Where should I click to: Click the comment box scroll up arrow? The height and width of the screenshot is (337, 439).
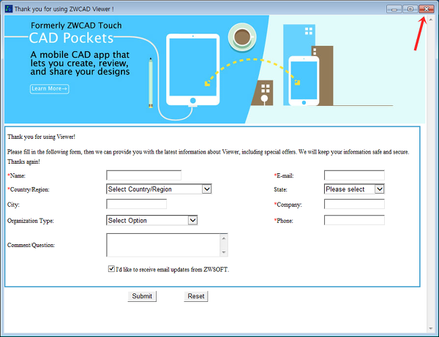pyautogui.click(x=224, y=238)
